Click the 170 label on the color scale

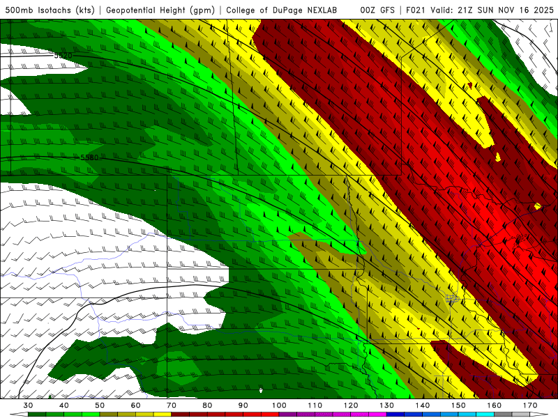pyautogui.click(x=530, y=405)
